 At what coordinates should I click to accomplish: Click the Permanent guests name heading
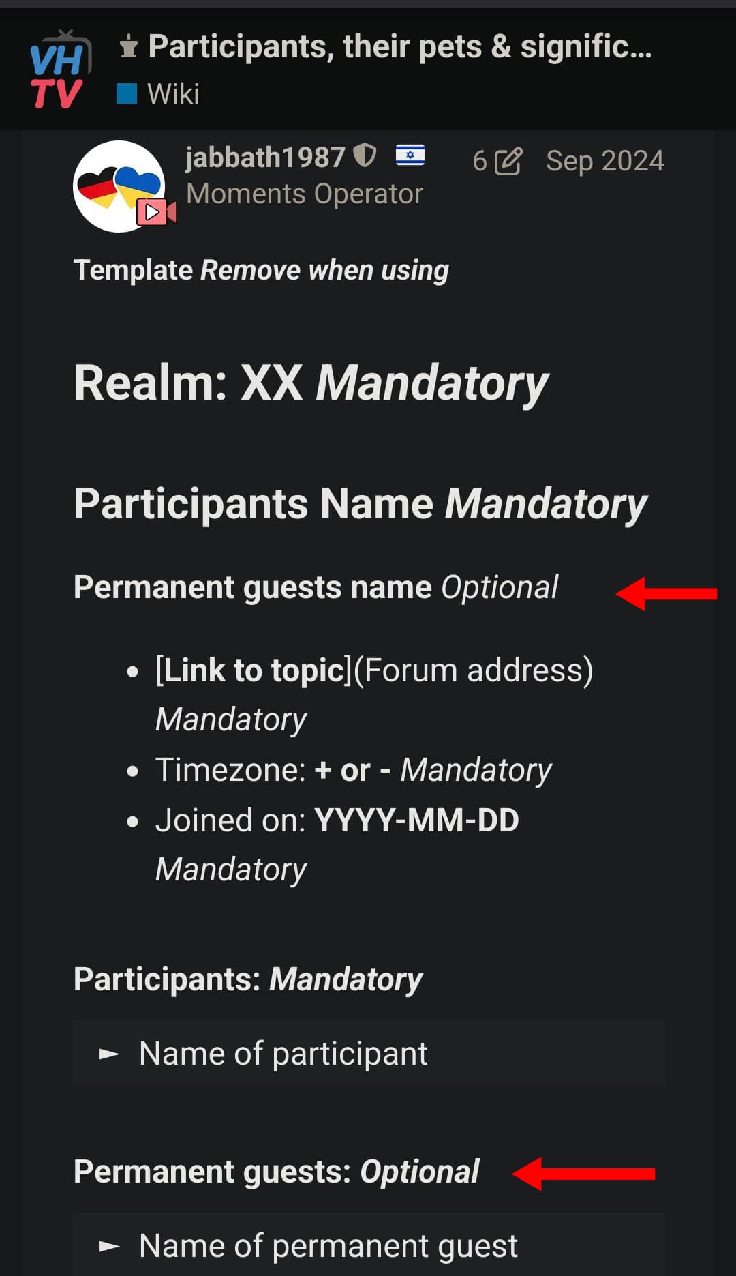coord(316,587)
